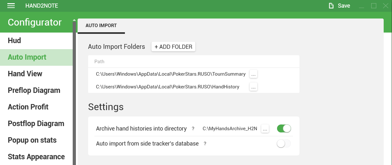Viewport: 392px width, 165px height.
Task: Click help icon beside Auto import side tracker
Action: point(205,144)
